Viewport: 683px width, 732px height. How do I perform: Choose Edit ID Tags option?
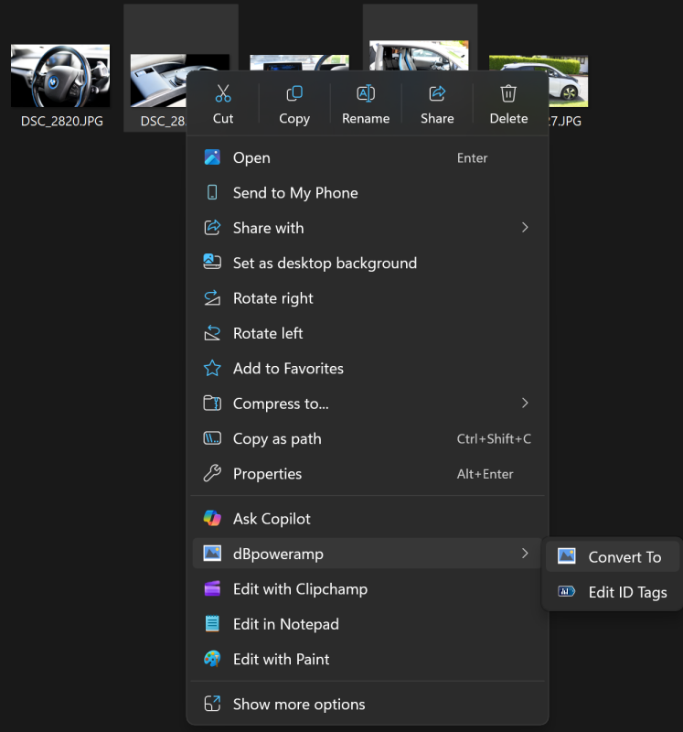coord(627,592)
